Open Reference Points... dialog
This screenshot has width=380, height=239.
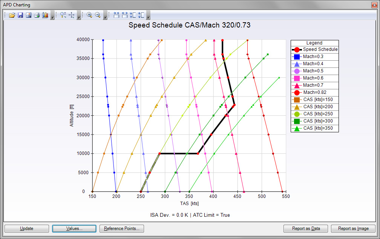[122, 228]
